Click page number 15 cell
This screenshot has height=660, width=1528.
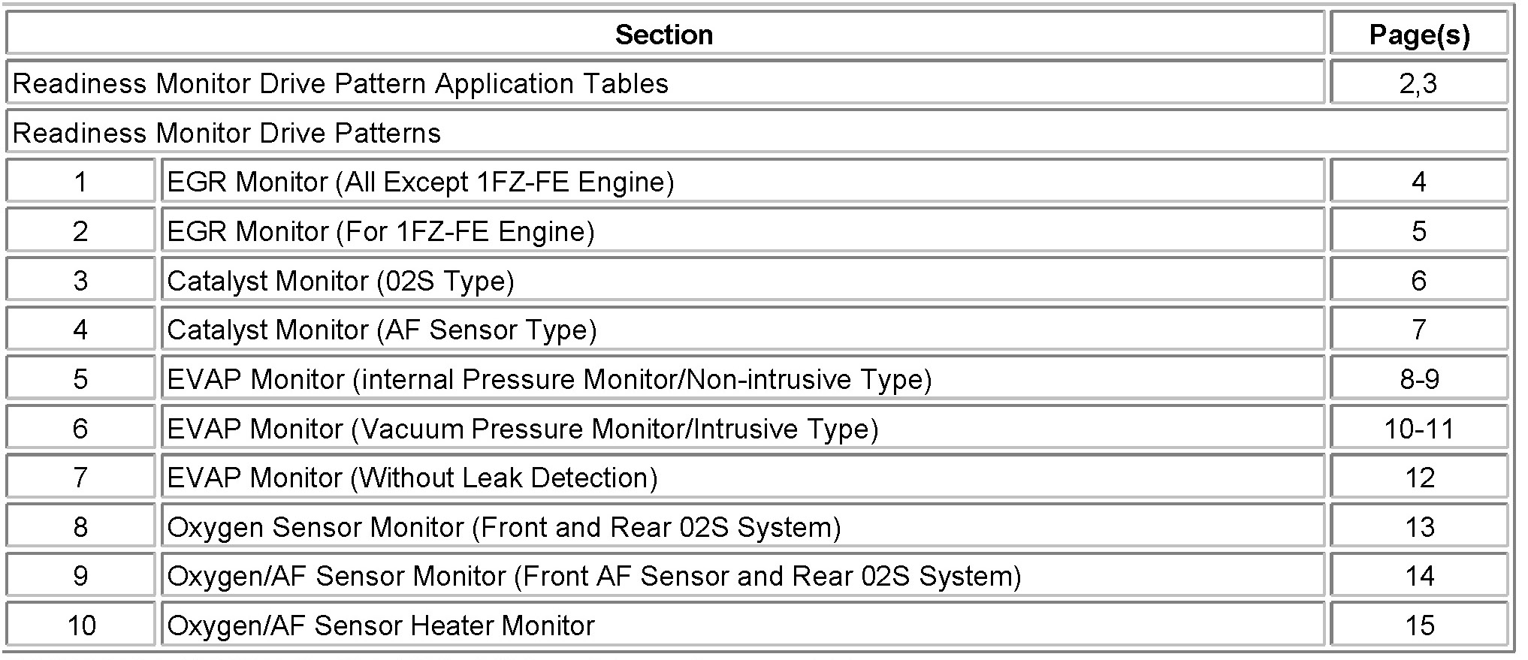(1418, 625)
